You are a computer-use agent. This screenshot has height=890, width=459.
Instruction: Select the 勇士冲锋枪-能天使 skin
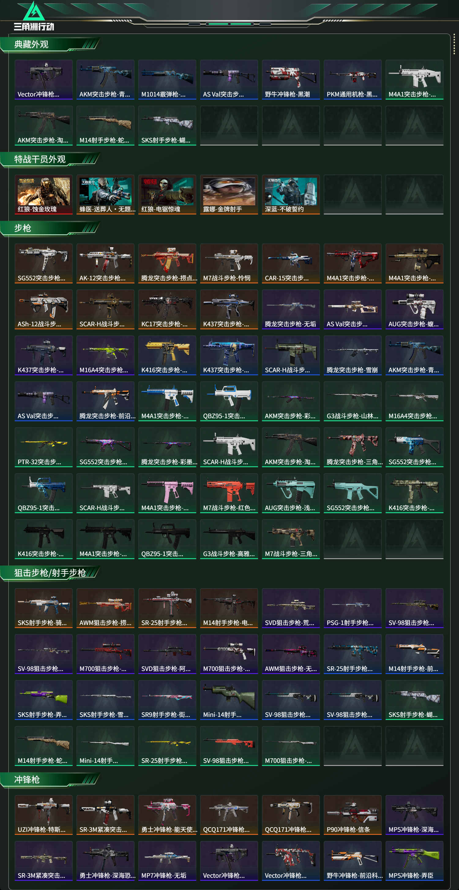pyautogui.click(x=167, y=815)
